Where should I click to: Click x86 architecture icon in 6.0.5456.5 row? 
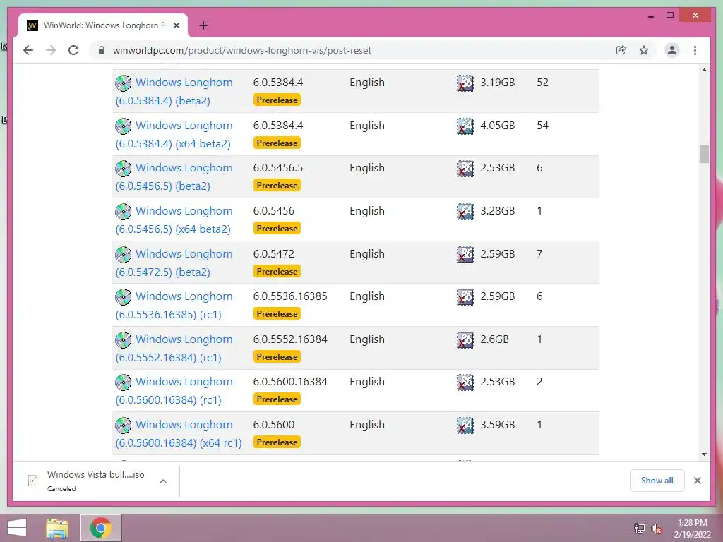click(465, 168)
